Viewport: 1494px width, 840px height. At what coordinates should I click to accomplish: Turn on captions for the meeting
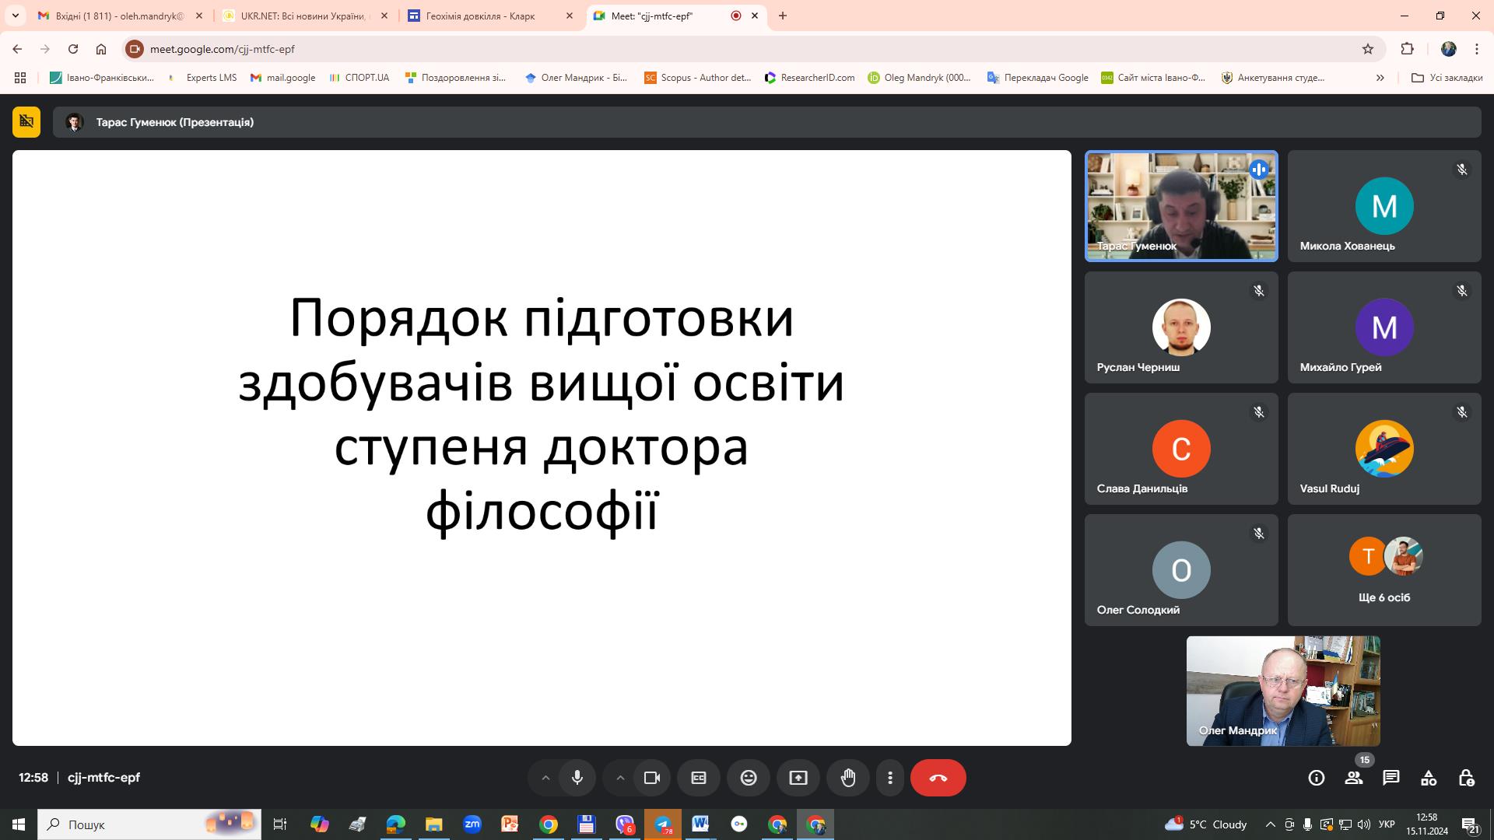699,777
